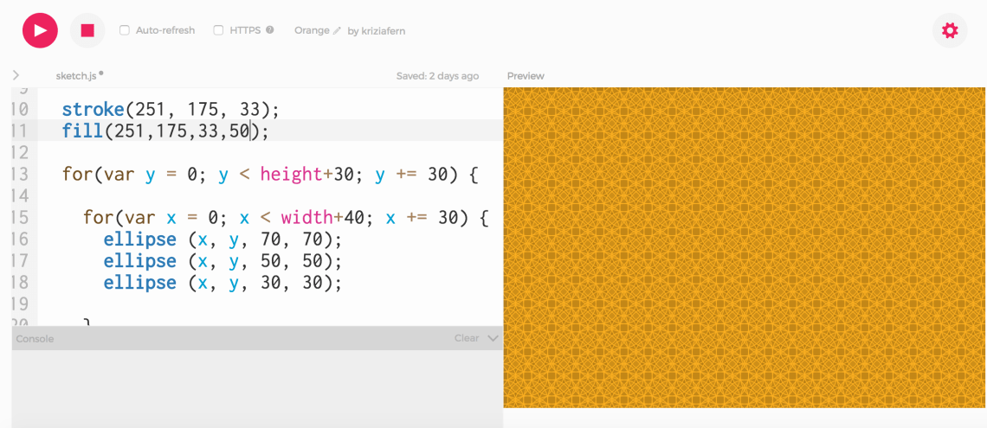Image resolution: width=987 pixels, height=428 pixels.
Task: Stop the running sketch
Action: click(x=87, y=30)
